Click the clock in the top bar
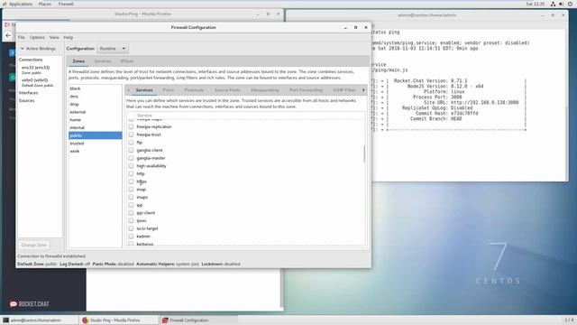This screenshot has width=577, height=325. 535,4
